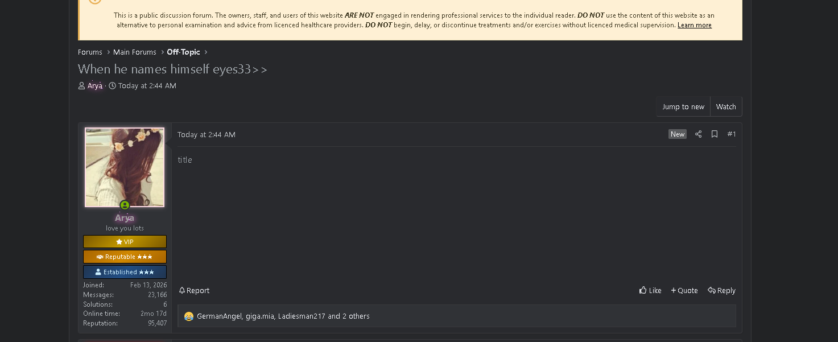The image size is (838, 342).
Task: Report this post
Action: pos(194,291)
